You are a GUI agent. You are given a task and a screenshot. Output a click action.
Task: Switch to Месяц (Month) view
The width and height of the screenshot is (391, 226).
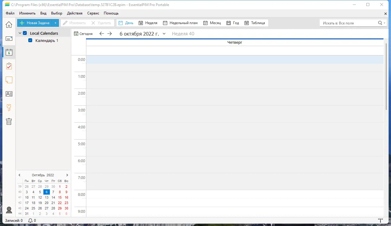click(212, 23)
